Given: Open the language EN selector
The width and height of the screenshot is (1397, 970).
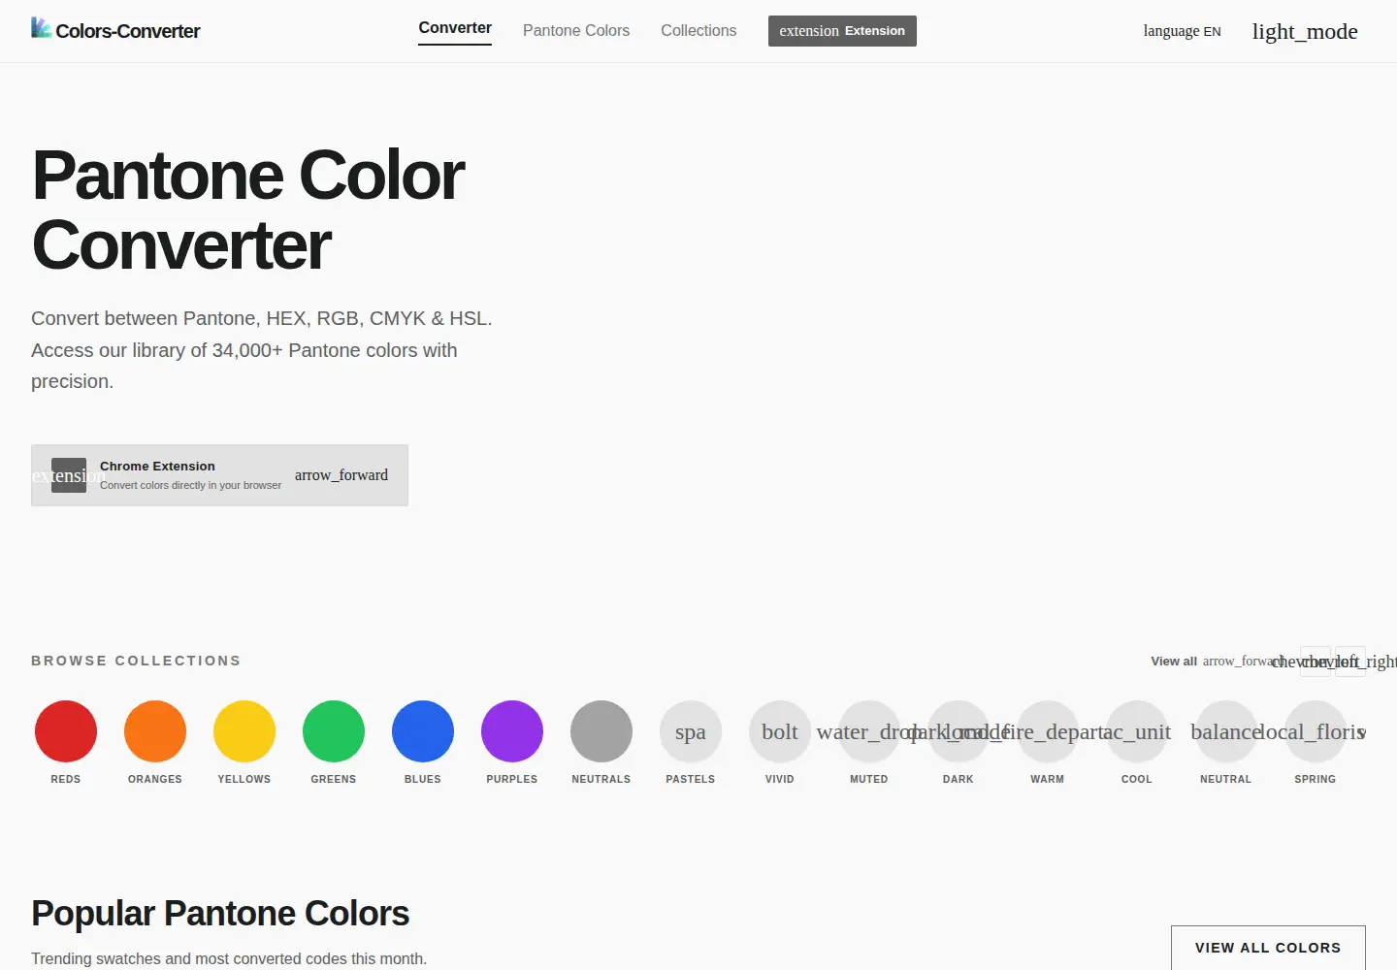Looking at the screenshot, I should point(1182,31).
